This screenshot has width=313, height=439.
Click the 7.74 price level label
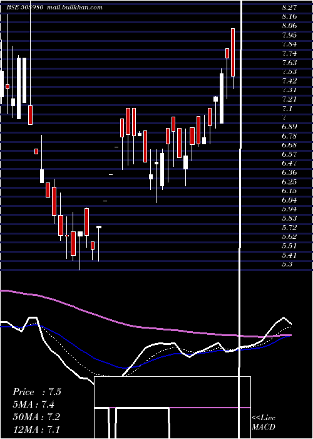289,53
